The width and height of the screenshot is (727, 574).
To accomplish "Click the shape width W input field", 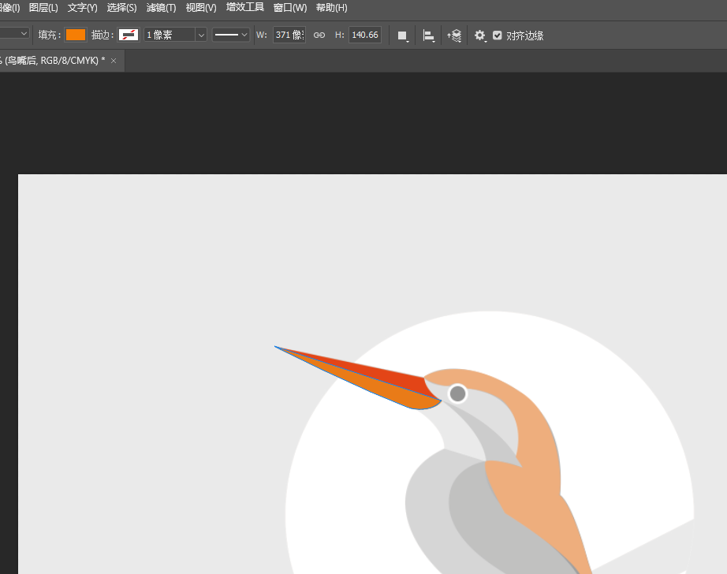I will point(289,35).
